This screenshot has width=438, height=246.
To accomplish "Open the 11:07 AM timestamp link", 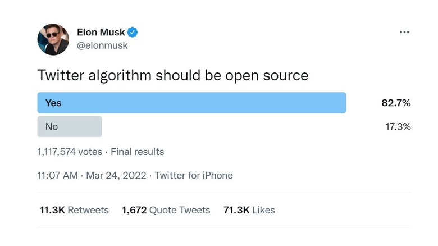I will 57,175.
